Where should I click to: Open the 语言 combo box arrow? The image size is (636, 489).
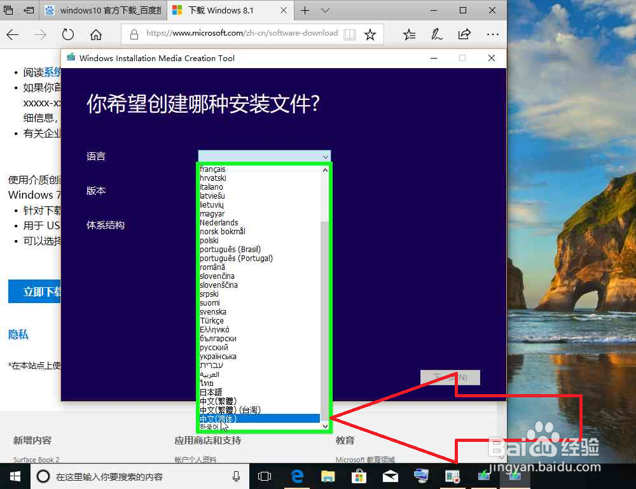coord(325,157)
